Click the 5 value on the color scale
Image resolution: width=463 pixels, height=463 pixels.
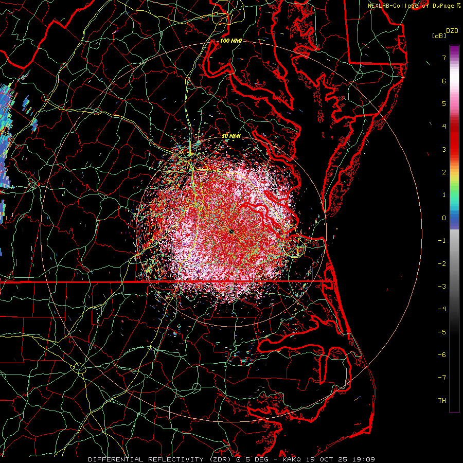pyautogui.click(x=444, y=103)
